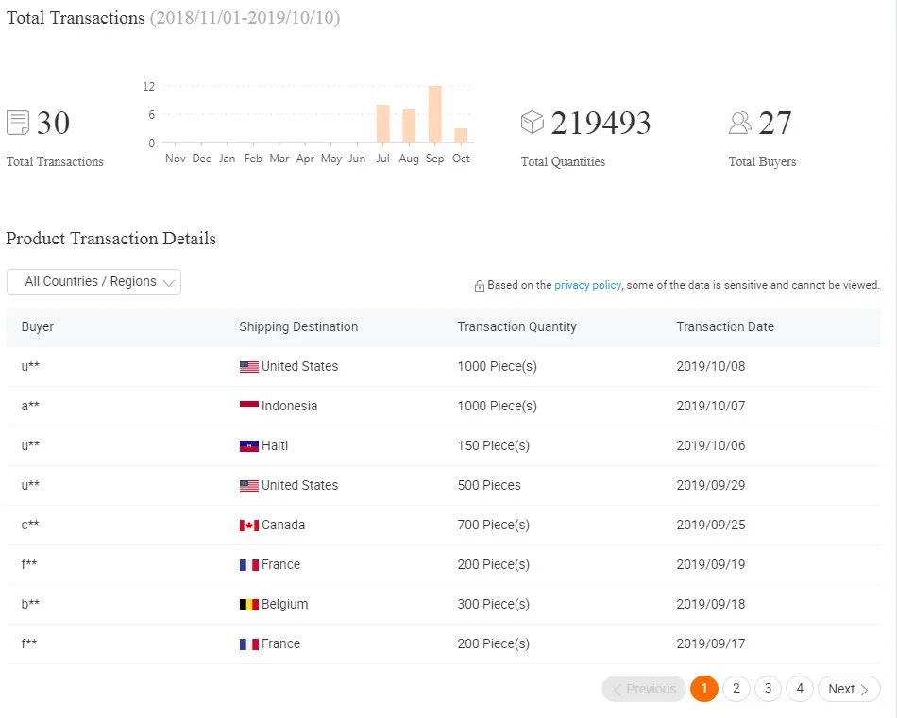Screen dimensions: 897x718
Task: Click the Next page button
Action: 848,689
